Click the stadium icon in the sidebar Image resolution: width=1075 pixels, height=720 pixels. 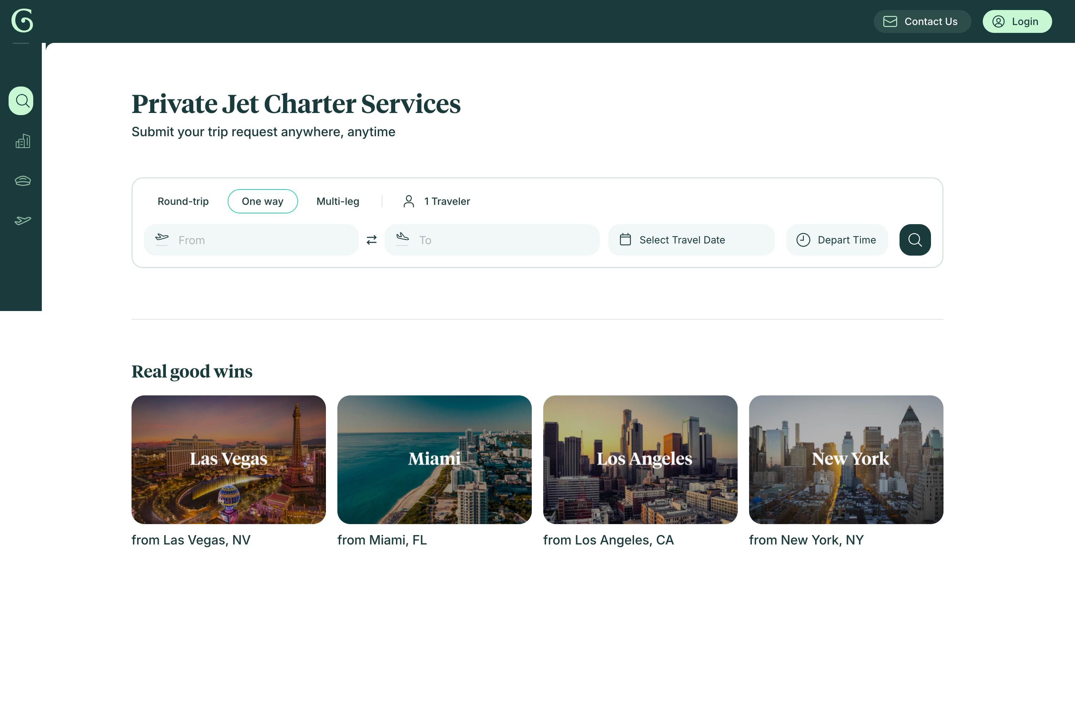(x=23, y=181)
